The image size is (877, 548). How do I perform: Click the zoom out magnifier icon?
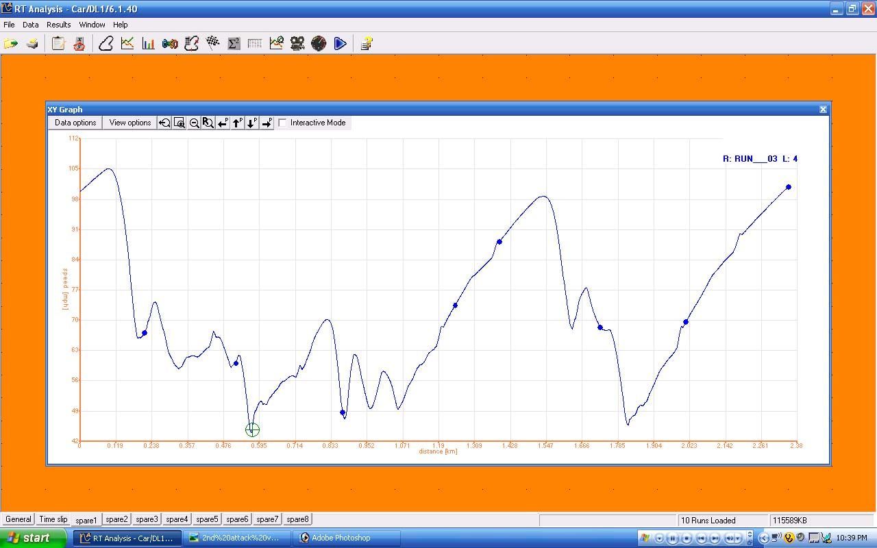pos(194,123)
